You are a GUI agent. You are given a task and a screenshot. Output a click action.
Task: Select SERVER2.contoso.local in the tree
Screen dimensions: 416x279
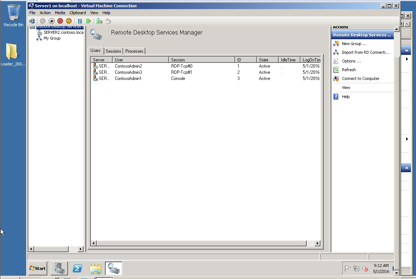(64, 32)
